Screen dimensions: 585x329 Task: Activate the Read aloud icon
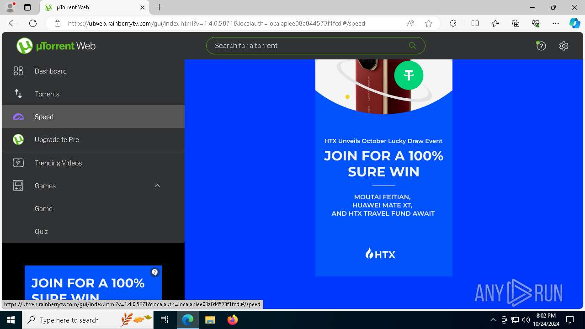pyautogui.click(x=410, y=23)
